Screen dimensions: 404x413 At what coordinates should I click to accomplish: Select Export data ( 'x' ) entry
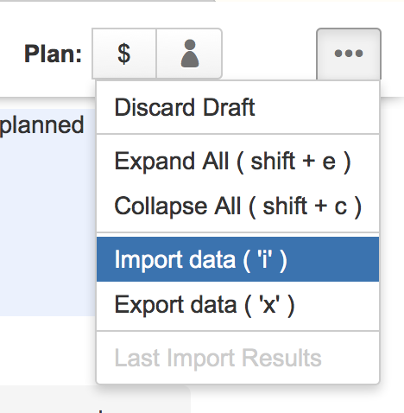pos(237,304)
